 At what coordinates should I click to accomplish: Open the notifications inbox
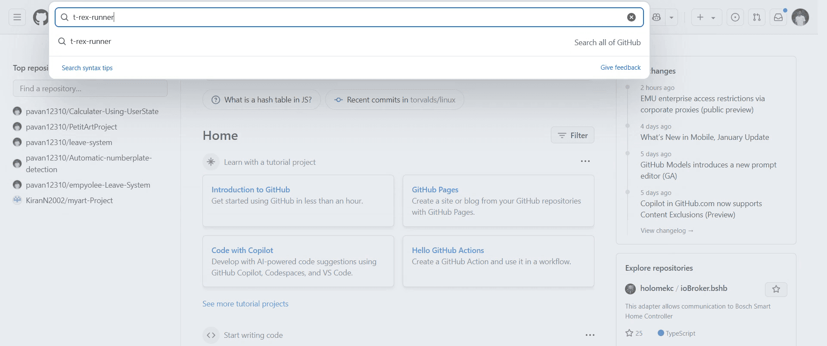coord(778,17)
